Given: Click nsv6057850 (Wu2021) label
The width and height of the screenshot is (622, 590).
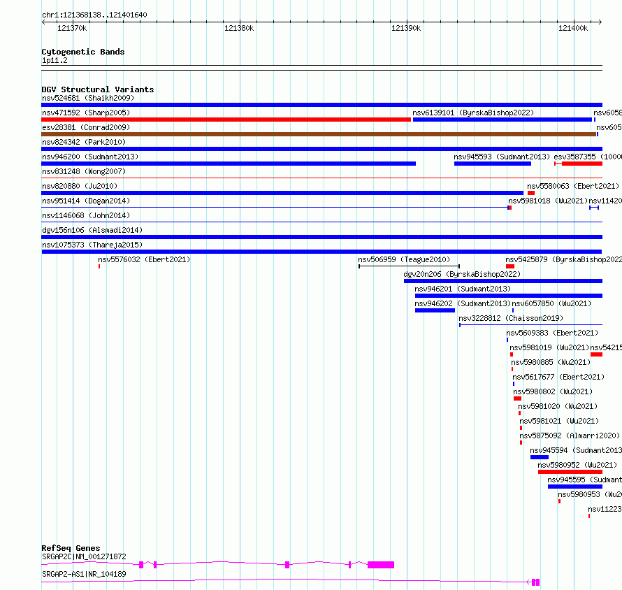Looking at the screenshot, I should [551, 303].
